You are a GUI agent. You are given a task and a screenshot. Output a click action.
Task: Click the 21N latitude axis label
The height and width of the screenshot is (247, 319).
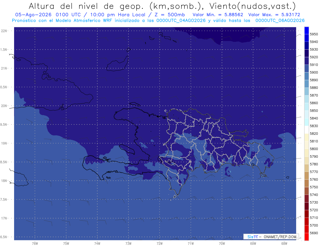click(x=5, y=68)
